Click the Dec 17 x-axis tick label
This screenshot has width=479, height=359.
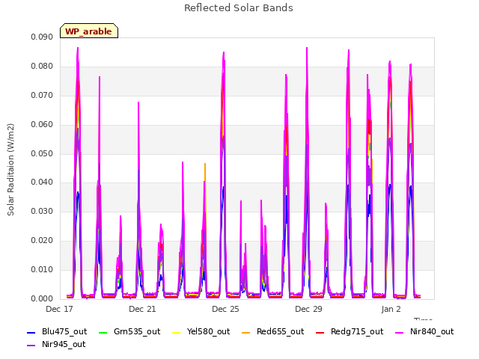tap(59, 309)
